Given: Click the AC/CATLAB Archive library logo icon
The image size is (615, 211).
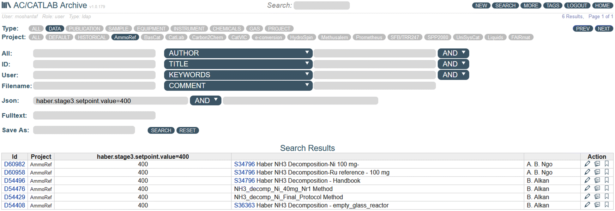Looking at the screenshot, I should (x=6, y=5).
